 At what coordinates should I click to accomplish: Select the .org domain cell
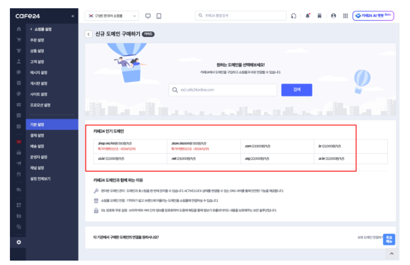(277, 159)
